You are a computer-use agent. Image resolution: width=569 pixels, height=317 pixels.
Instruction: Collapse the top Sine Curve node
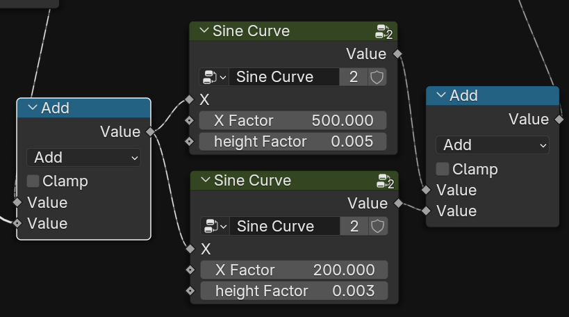pyautogui.click(x=203, y=31)
